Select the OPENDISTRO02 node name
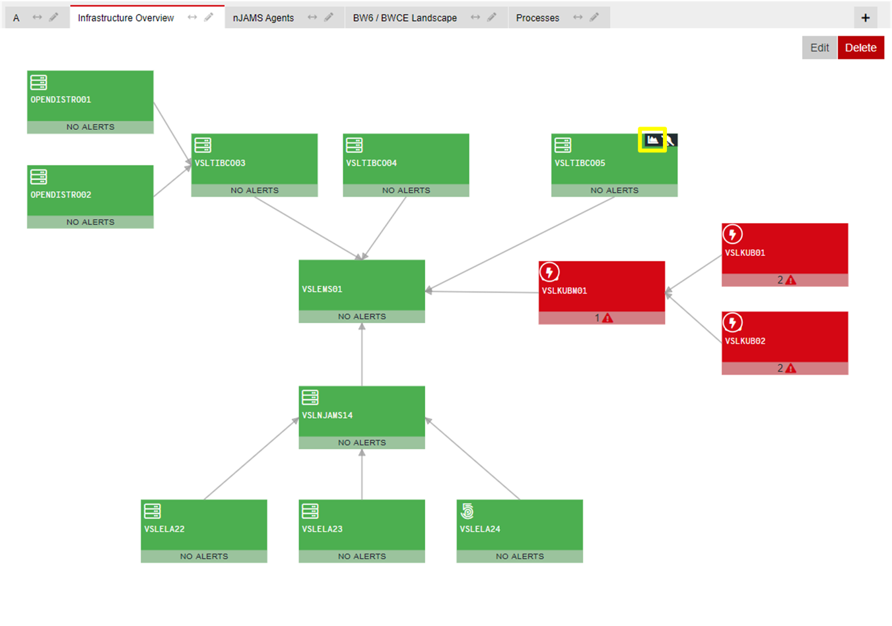 pos(61,195)
